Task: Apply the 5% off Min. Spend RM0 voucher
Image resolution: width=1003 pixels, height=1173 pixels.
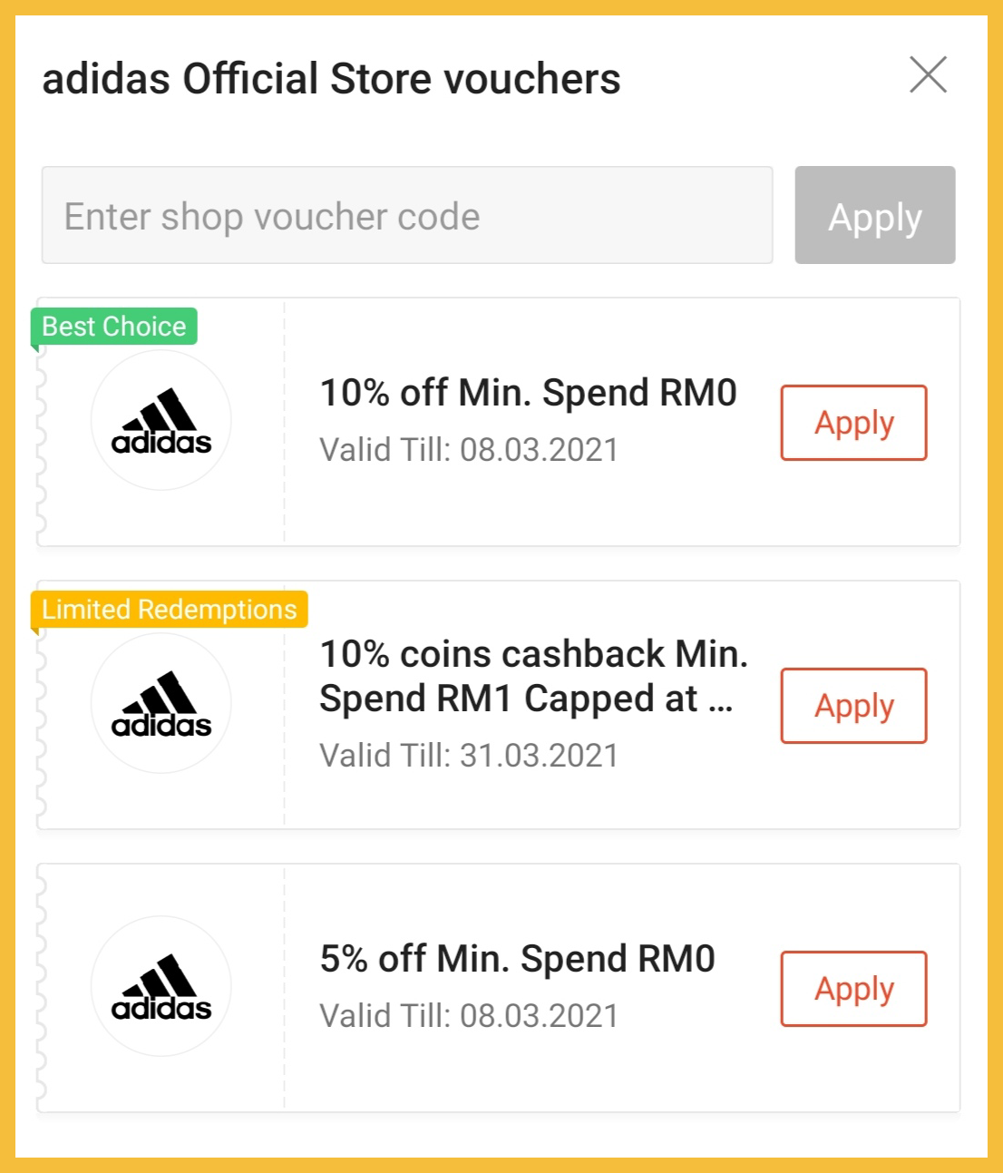Action: [x=853, y=990]
